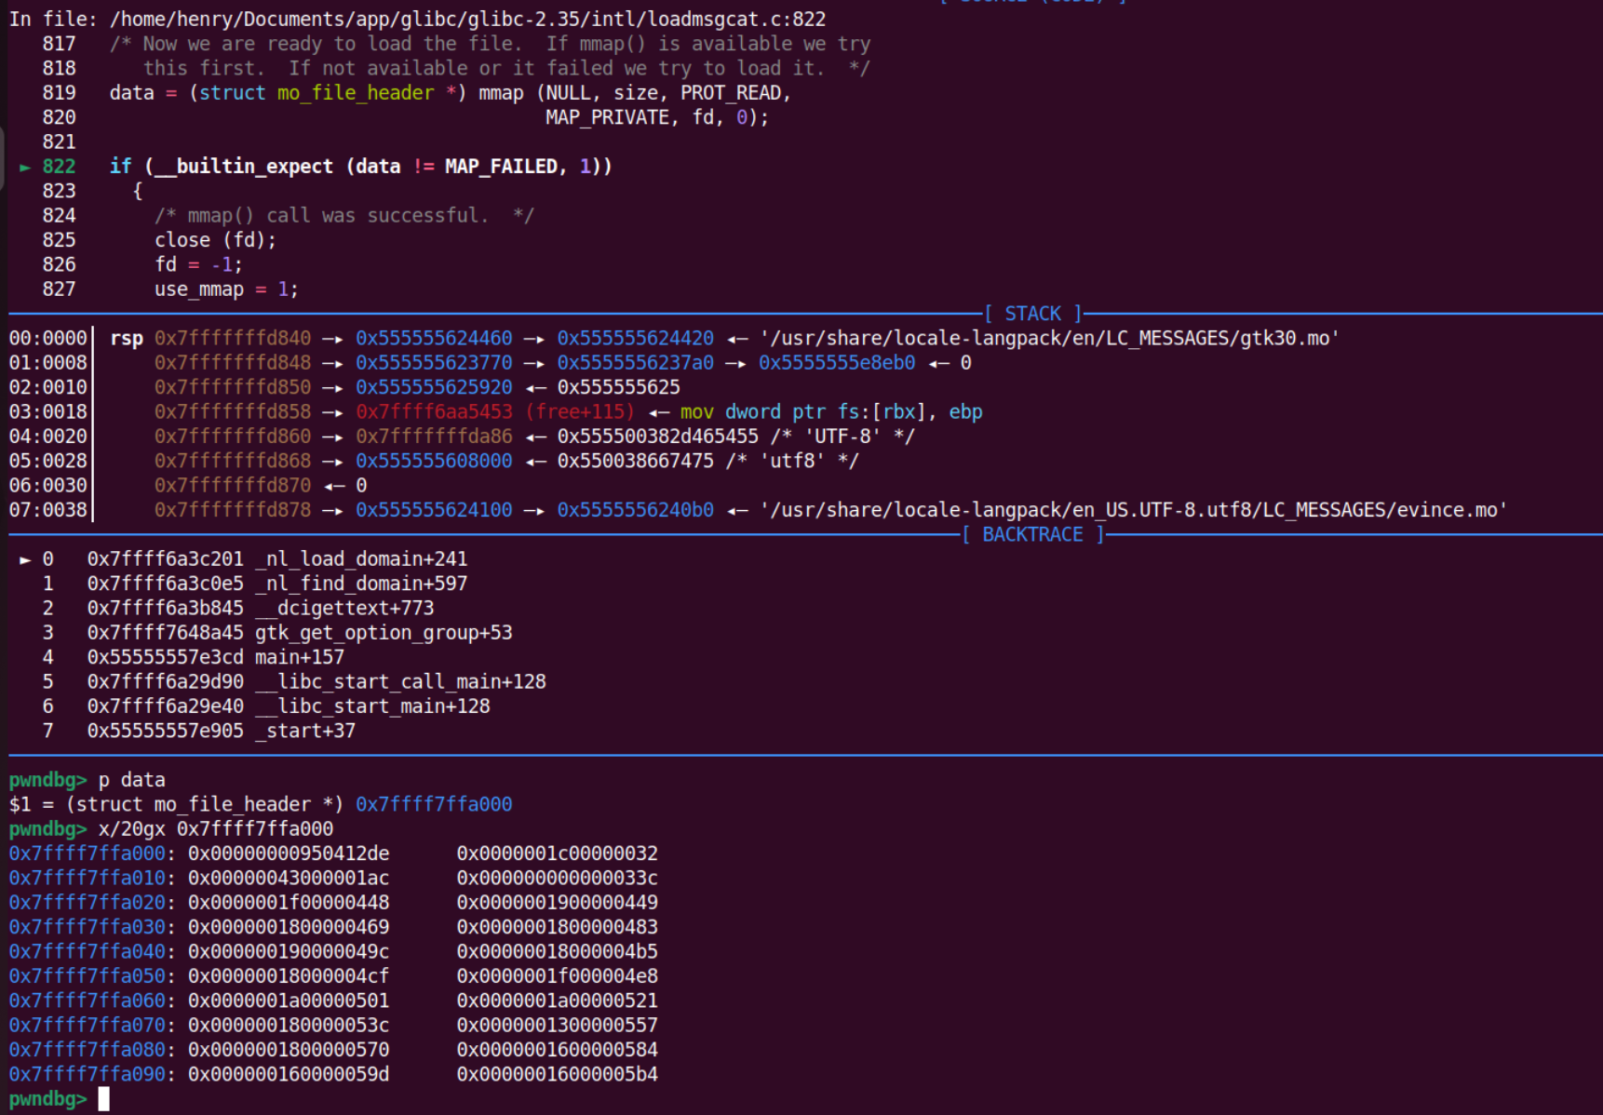Image resolution: width=1603 pixels, height=1115 pixels.
Task: Click the STACK section header label
Action: (x=1032, y=314)
